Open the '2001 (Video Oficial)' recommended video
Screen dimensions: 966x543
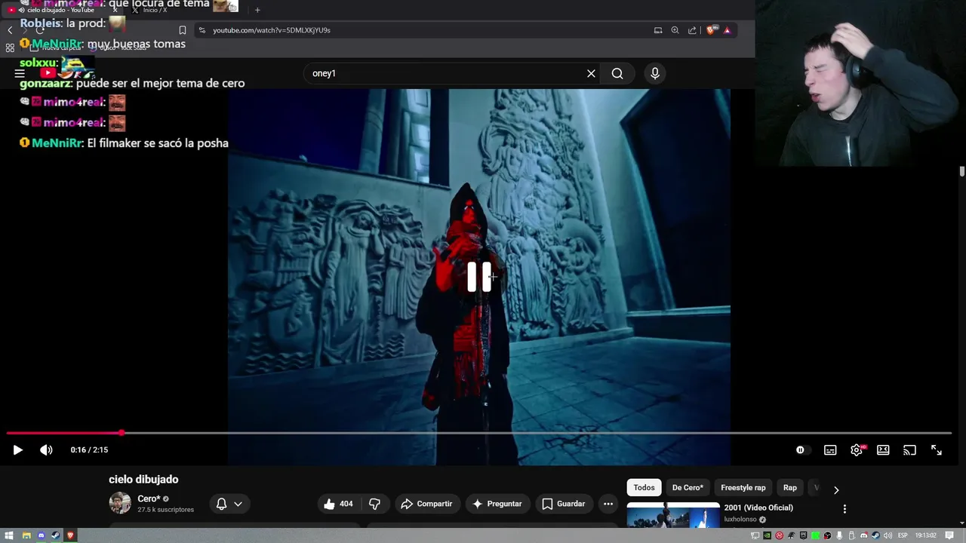coord(758,508)
